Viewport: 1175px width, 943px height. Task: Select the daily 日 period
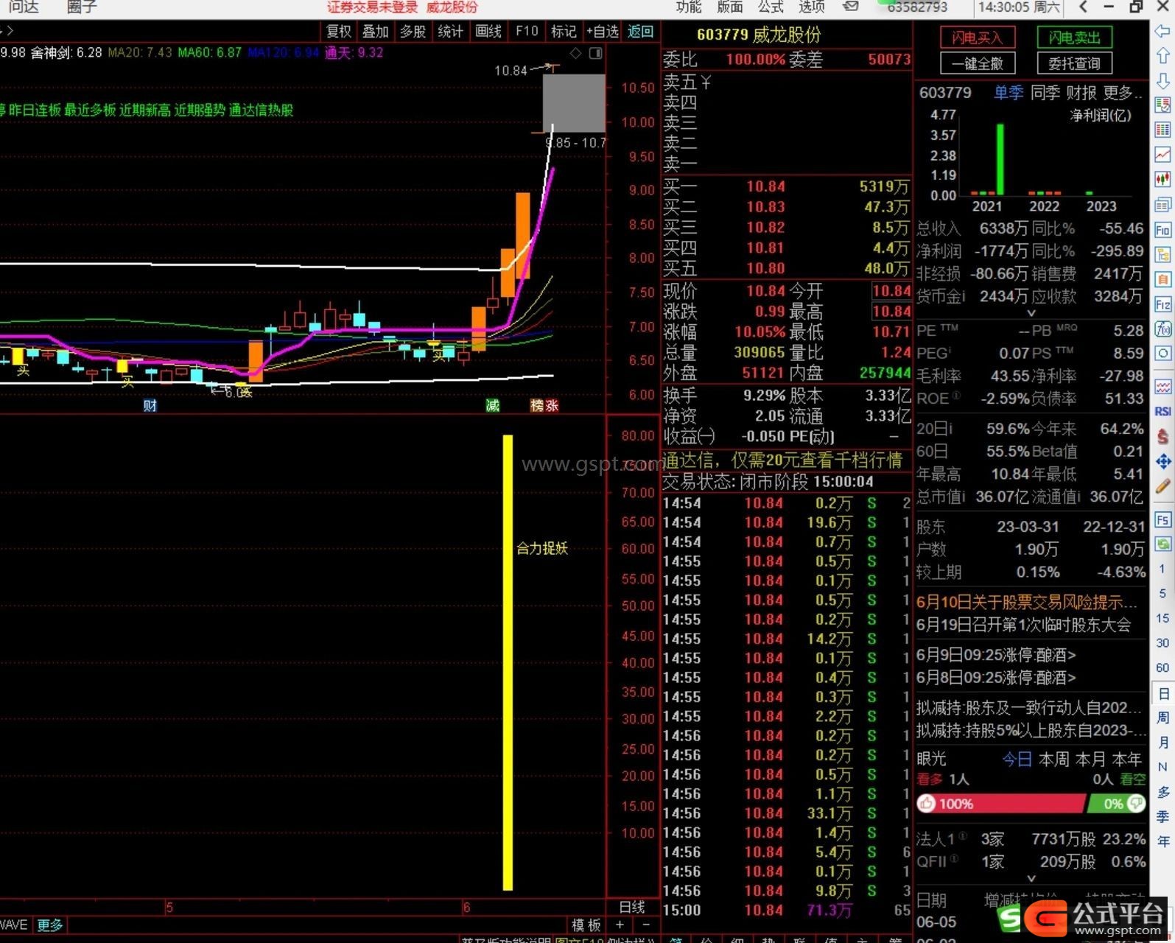1162,693
